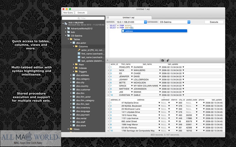Click the dbo.film table icon
This screenshot has height=147, width=236.
pos(74,93)
